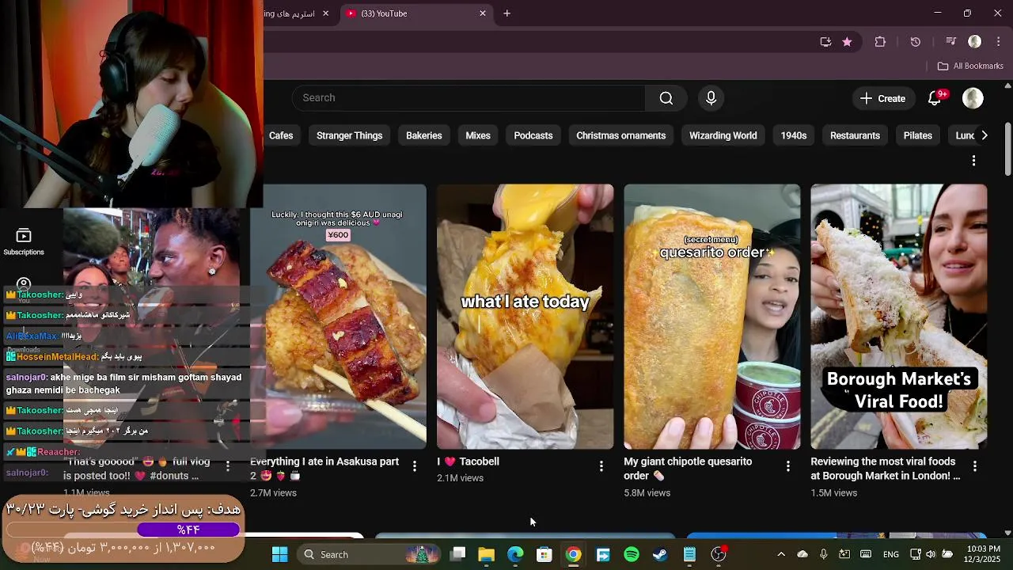Open the YouTube account avatar menu
Screen dimensions: 1013x570
(x=973, y=98)
